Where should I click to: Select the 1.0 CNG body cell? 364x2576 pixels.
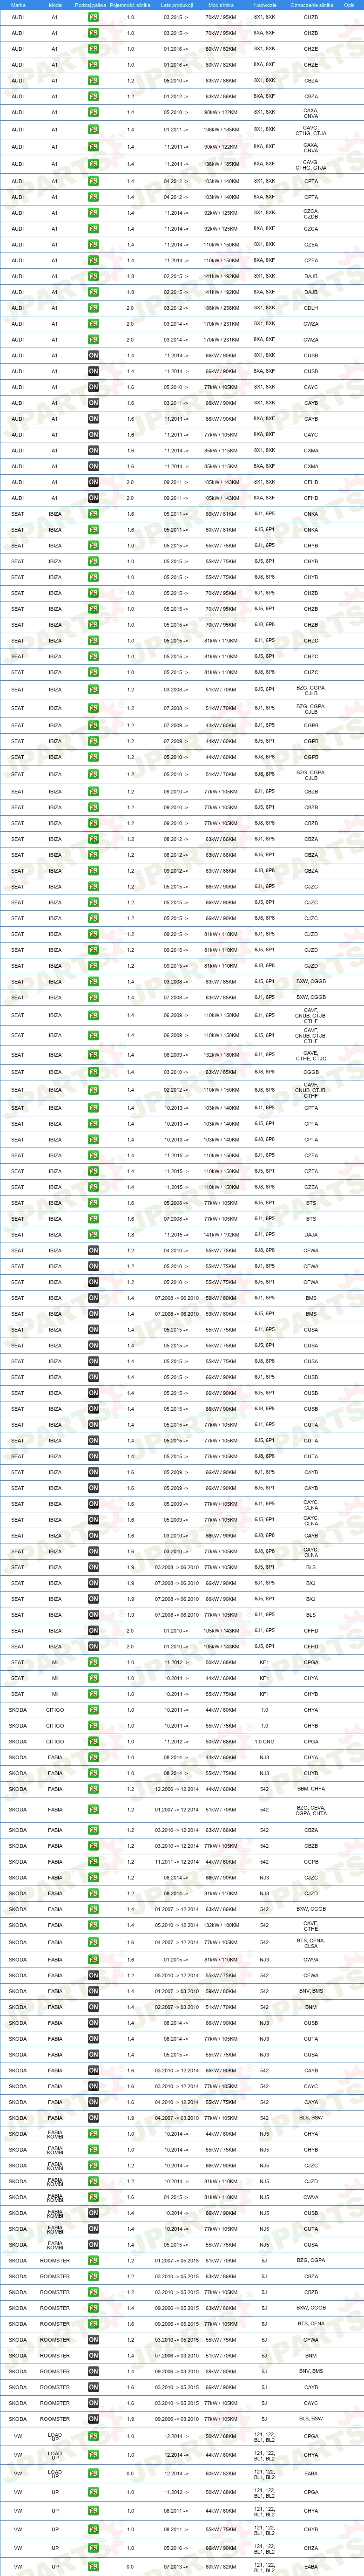[x=265, y=1741]
